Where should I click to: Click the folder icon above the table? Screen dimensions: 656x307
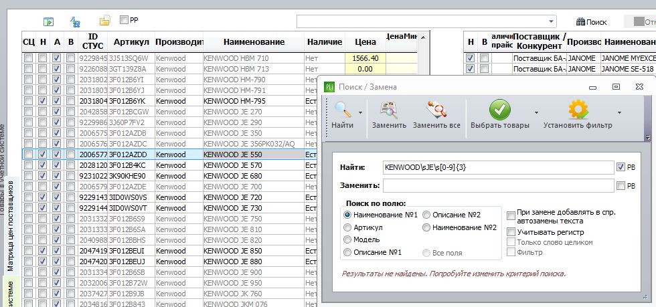tap(104, 21)
